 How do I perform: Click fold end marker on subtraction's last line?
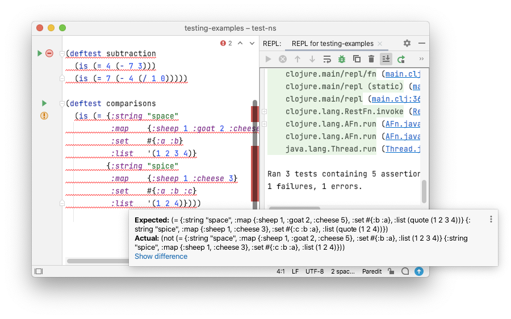point(62,78)
